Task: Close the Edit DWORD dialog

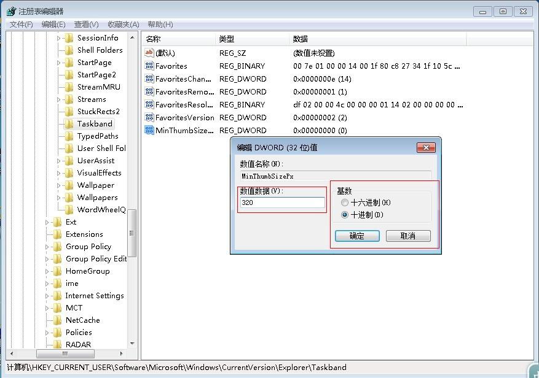Action: (426, 148)
